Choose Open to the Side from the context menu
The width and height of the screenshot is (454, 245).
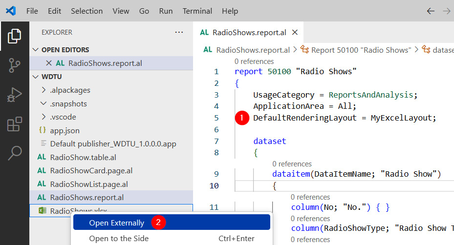coord(172,238)
